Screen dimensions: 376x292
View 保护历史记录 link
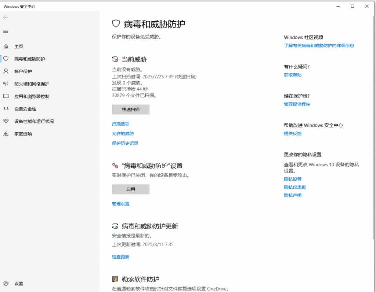125,143
